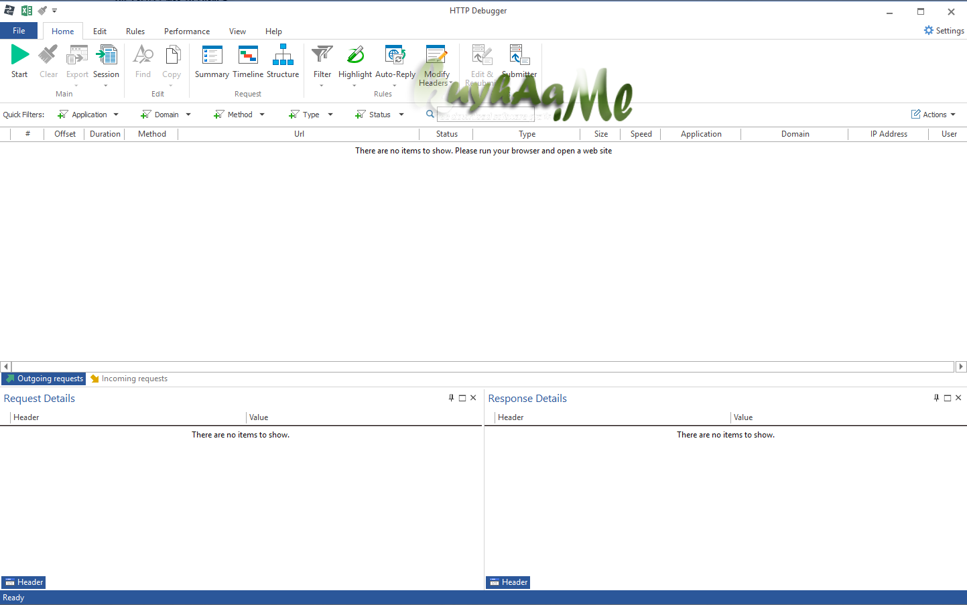Switch to the Help ribbon tab
The width and height of the screenshot is (967, 605).
pos(273,31)
